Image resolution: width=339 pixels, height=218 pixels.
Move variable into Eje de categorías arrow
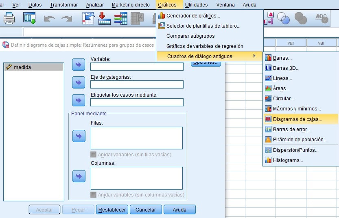79,82
